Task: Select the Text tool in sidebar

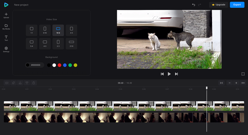Action: click(6, 38)
